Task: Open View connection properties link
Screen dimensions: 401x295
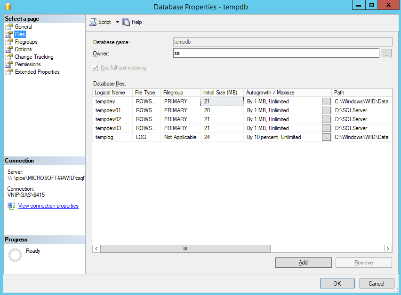Action: [48, 205]
